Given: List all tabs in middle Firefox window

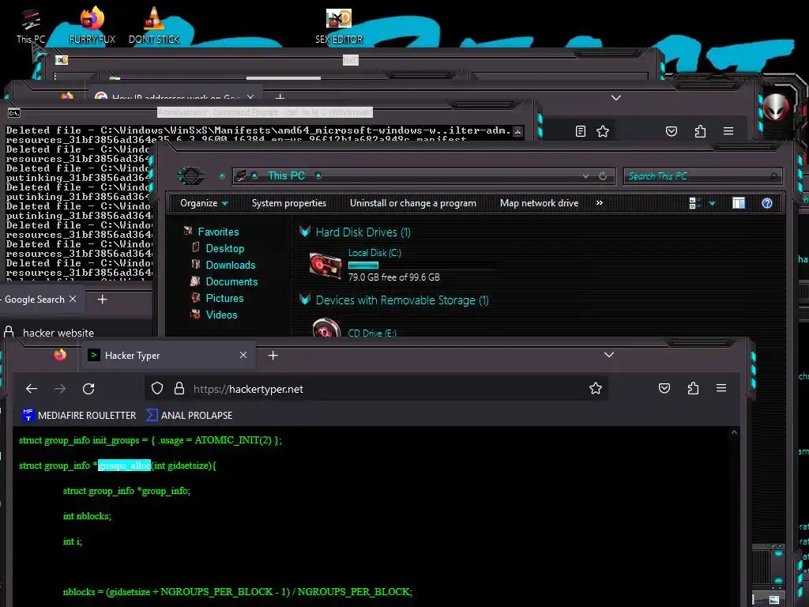Looking at the screenshot, I should (x=616, y=97).
